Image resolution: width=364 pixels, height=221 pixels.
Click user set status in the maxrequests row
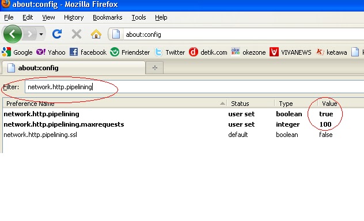pos(241,124)
